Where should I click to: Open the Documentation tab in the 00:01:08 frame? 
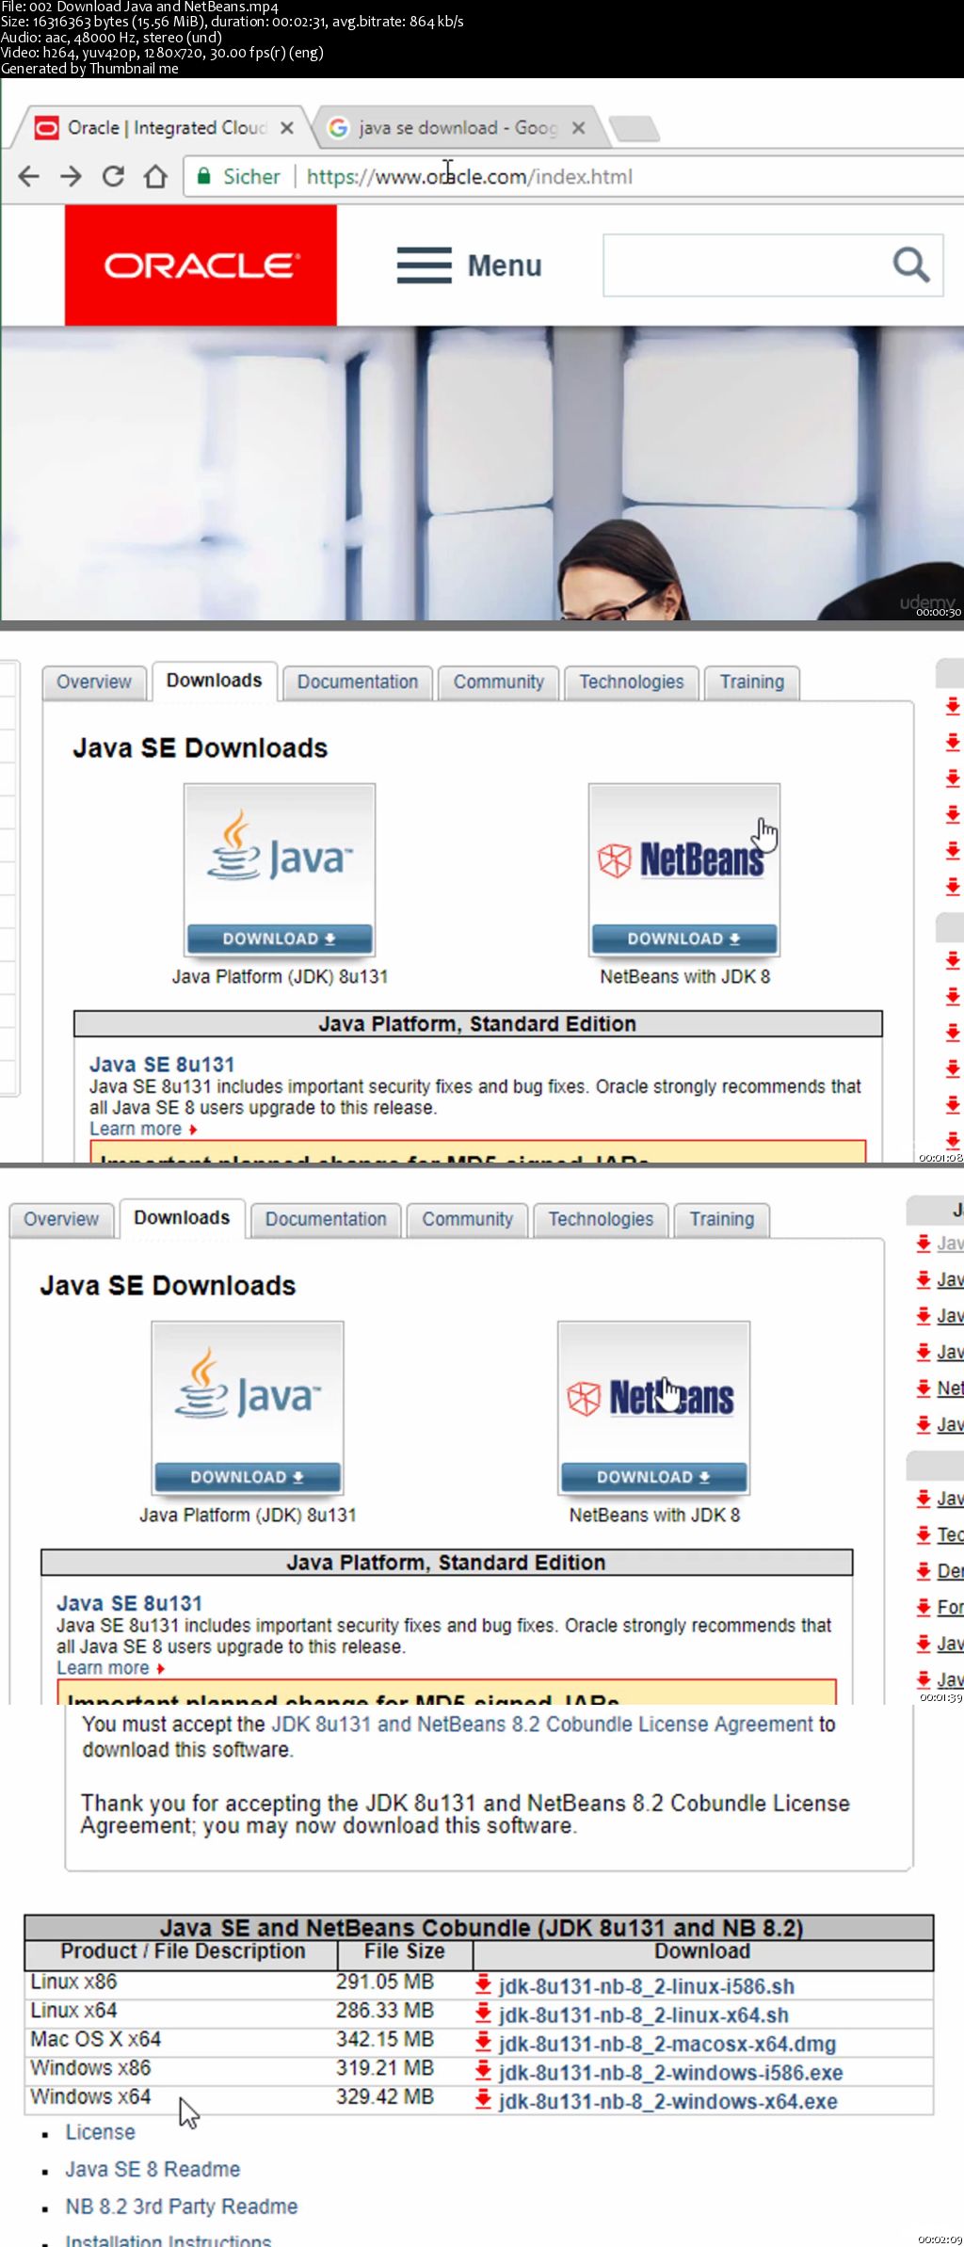click(x=358, y=682)
